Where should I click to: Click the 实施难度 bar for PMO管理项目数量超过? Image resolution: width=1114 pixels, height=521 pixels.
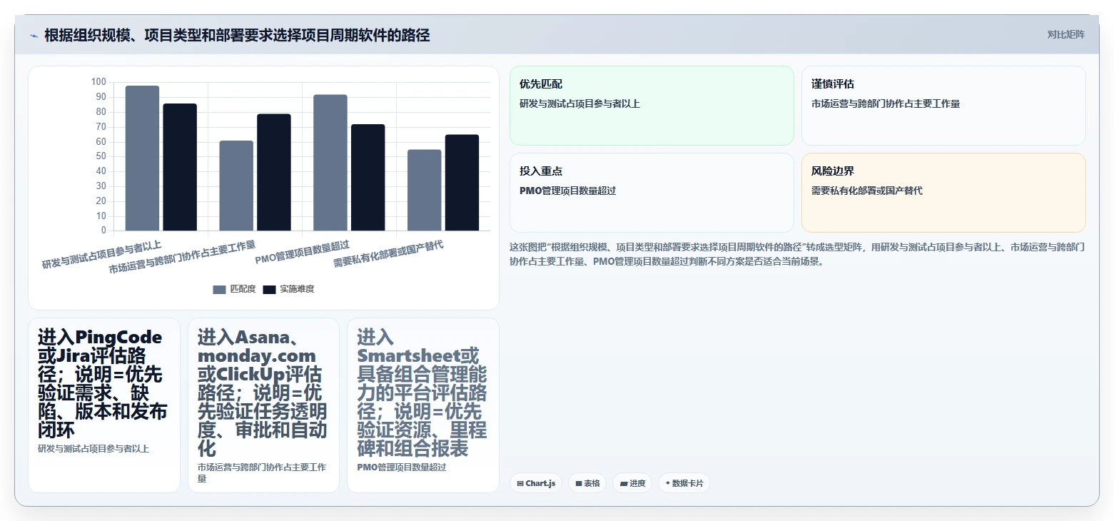pos(368,178)
